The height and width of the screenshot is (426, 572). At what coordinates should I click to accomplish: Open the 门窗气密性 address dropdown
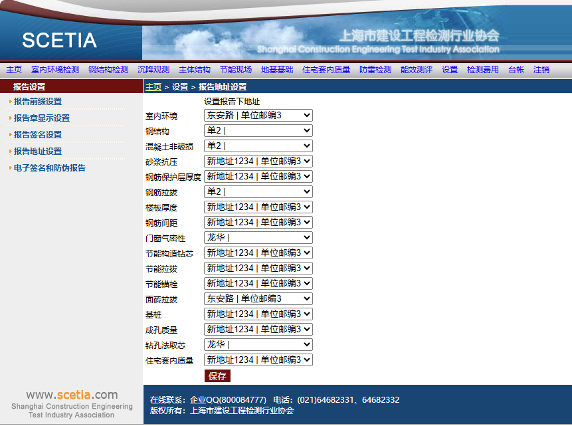[x=258, y=238]
